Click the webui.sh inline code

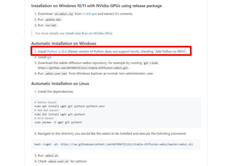[x=51, y=155]
